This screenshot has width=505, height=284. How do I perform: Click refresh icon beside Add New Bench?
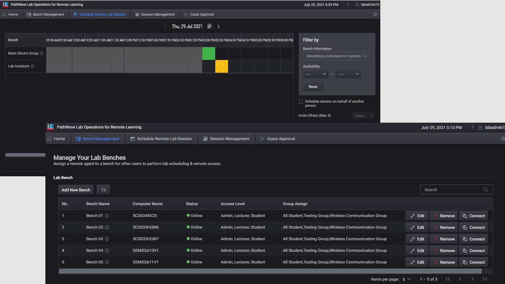tap(103, 190)
